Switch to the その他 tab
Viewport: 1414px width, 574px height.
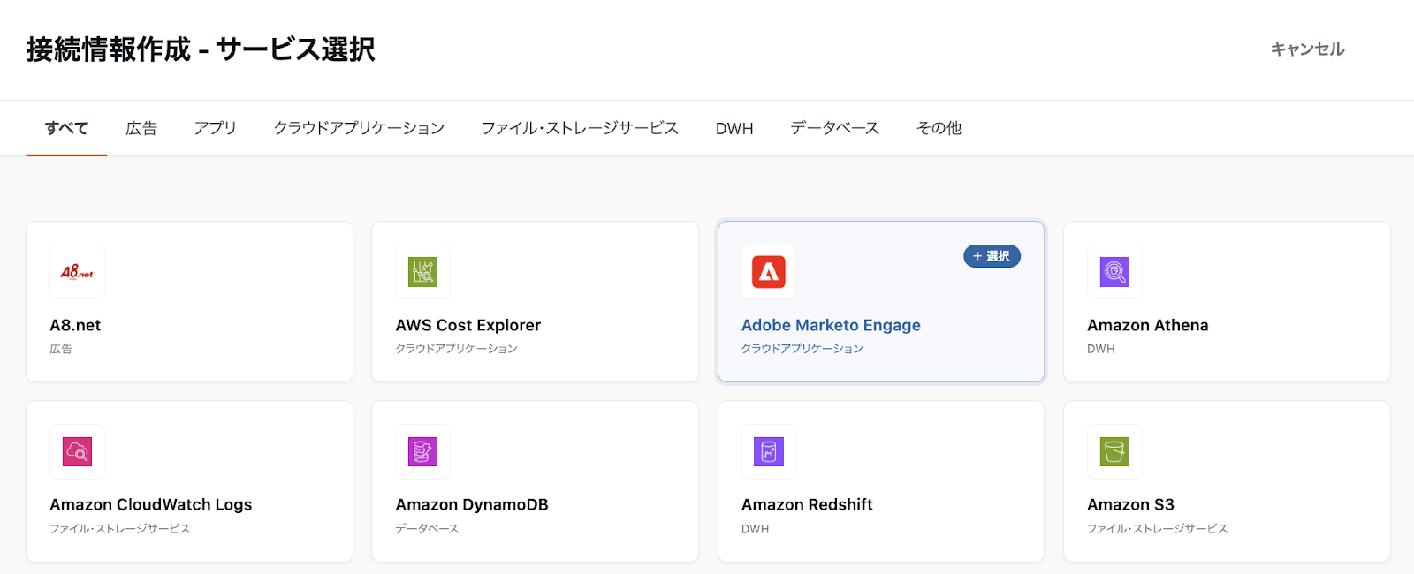[x=939, y=128]
